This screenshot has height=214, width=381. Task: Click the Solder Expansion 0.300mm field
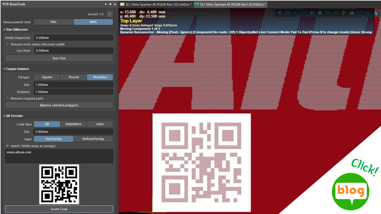coord(73,38)
